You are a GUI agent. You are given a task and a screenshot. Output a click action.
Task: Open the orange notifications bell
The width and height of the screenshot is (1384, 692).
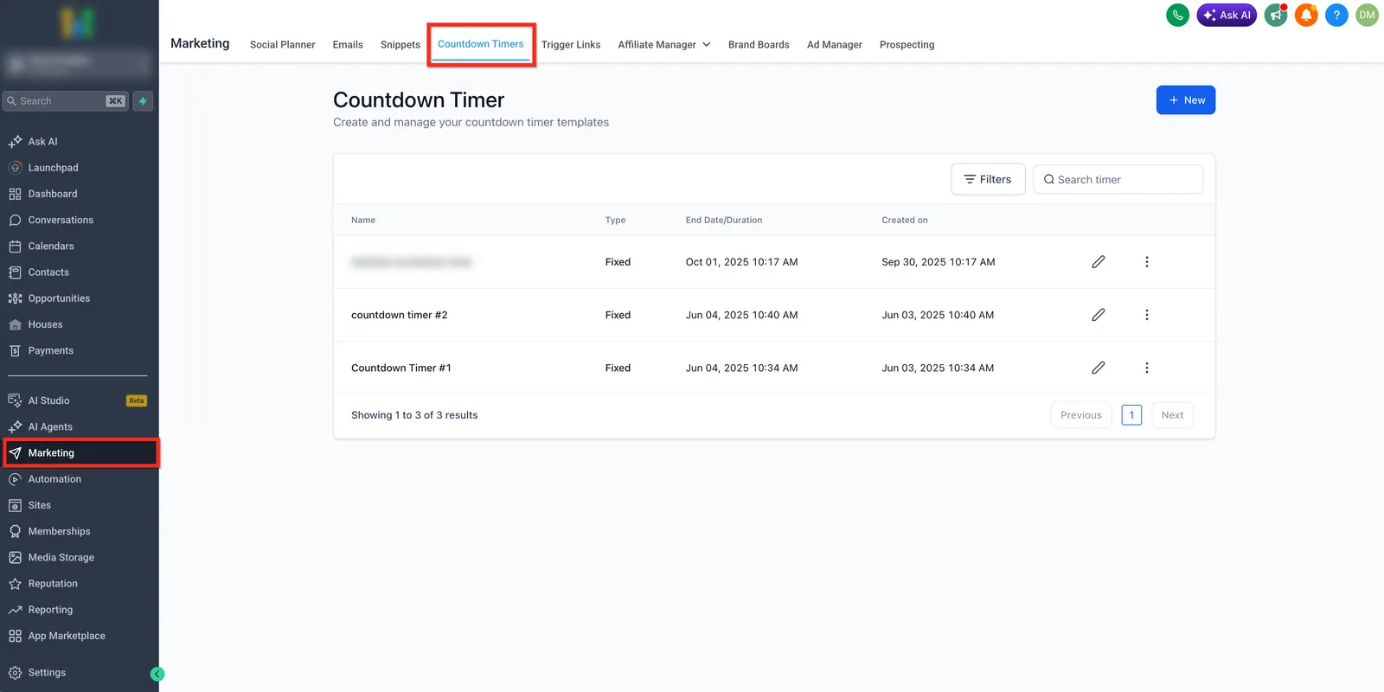coord(1306,15)
